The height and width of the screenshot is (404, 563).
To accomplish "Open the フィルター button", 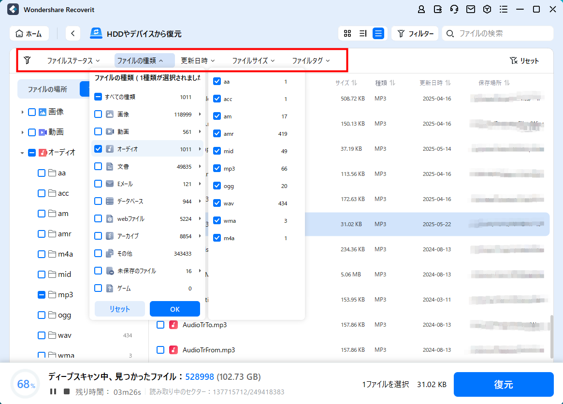I will click(x=415, y=33).
